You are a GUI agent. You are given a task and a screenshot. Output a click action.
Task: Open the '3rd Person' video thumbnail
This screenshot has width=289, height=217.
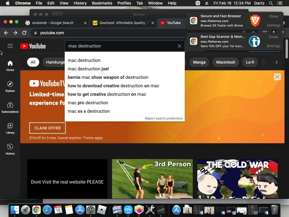click(152, 179)
